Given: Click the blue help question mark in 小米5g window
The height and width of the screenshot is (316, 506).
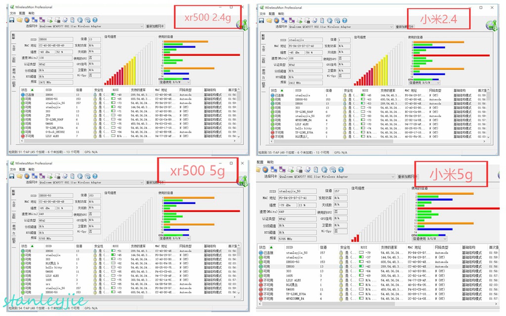Looking at the screenshot, I should (341, 170).
